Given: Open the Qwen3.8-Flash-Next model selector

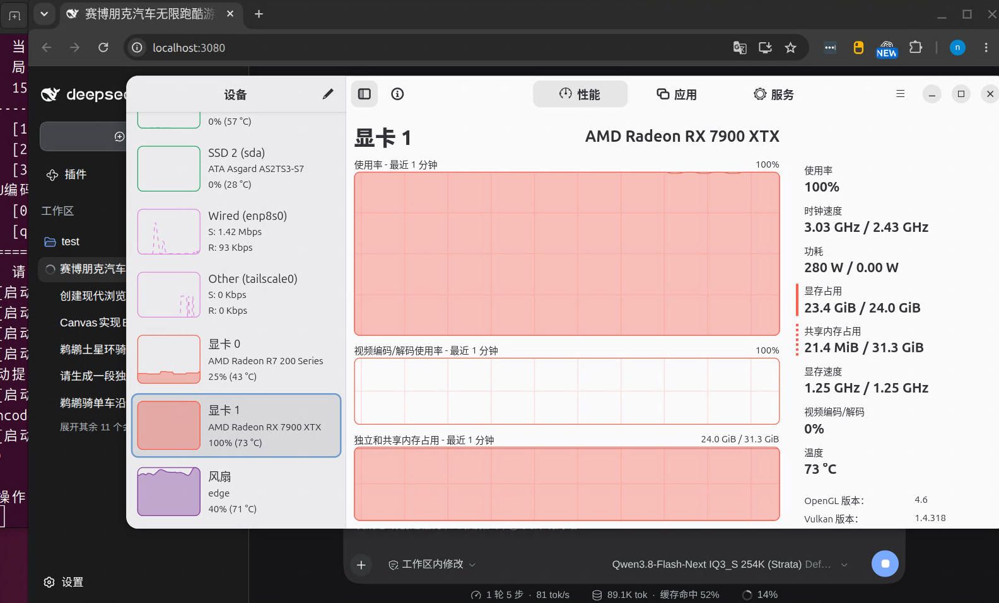Looking at the screenshot, I should [730, 565].
